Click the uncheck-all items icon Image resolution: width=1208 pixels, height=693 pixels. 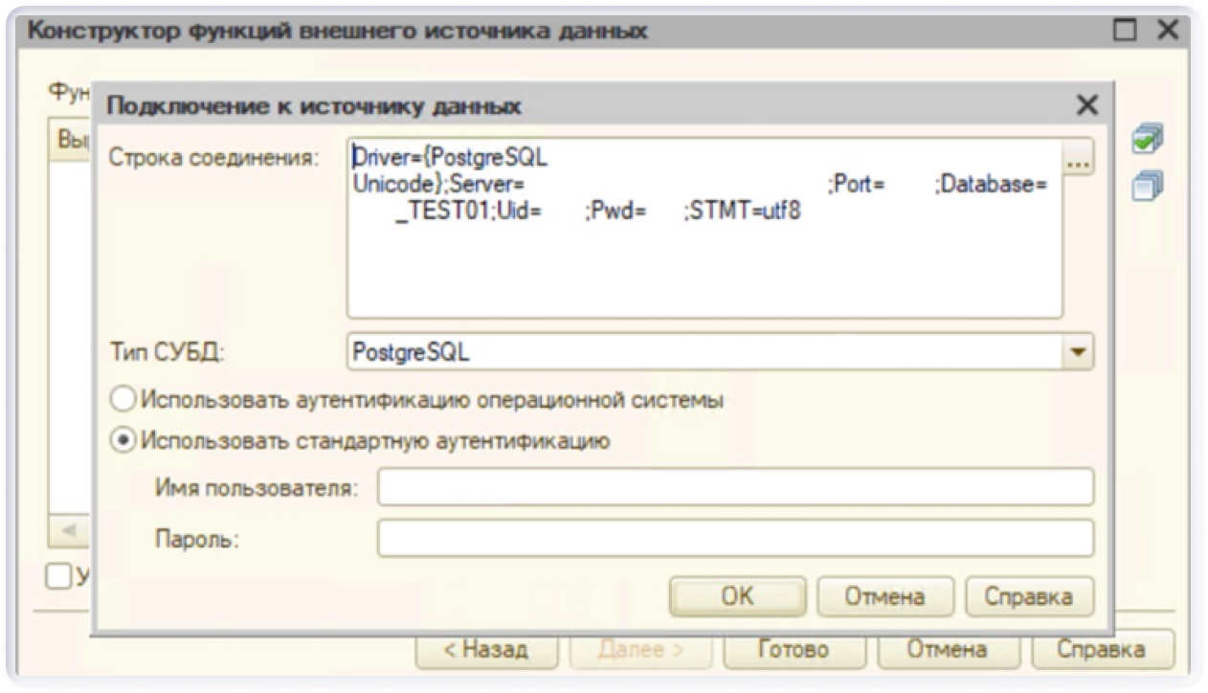coord(1146,184)
